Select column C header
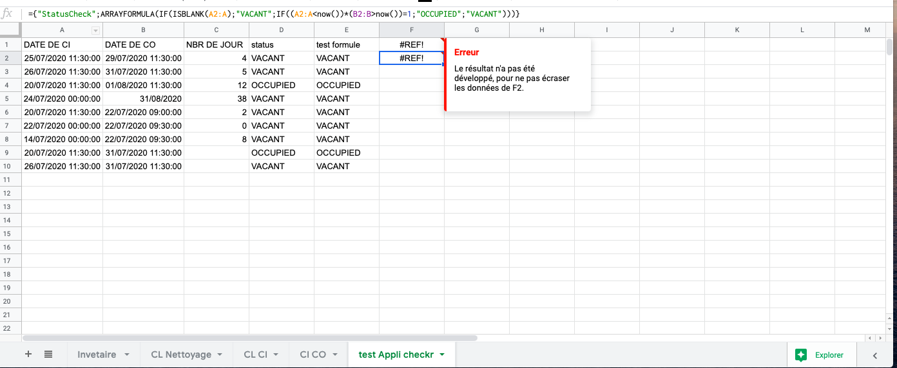This screenshot has width=897, height=368. (x=217, y=30)
